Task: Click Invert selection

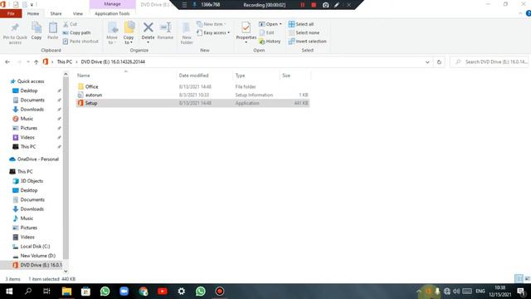Action: 308,42
